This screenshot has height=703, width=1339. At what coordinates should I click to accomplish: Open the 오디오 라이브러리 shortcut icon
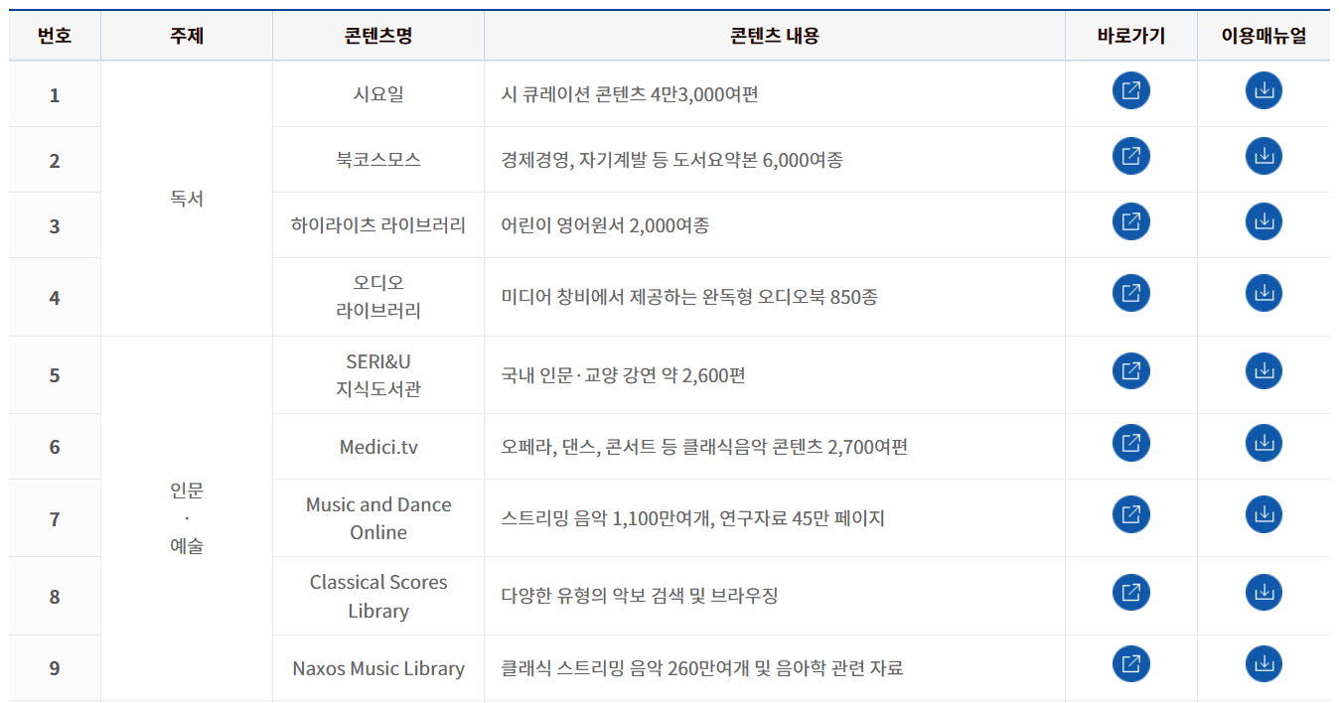(1129, 294)
